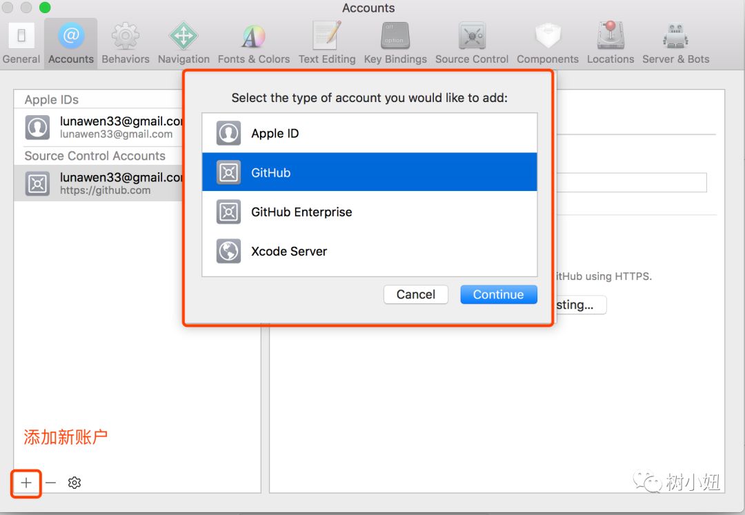Open Source Control preferences

[x=472, y=43]
